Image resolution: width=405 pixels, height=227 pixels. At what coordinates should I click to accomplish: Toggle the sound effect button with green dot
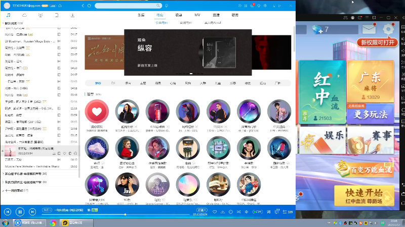coord(258,212)
